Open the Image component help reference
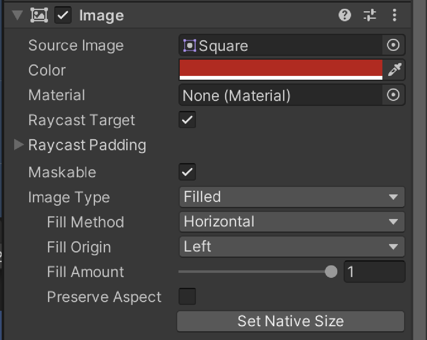Screen dimensions: 427x340 coord(344,16)
